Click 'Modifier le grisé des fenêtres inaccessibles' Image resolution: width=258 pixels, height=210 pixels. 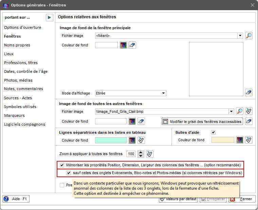point(202,122)
